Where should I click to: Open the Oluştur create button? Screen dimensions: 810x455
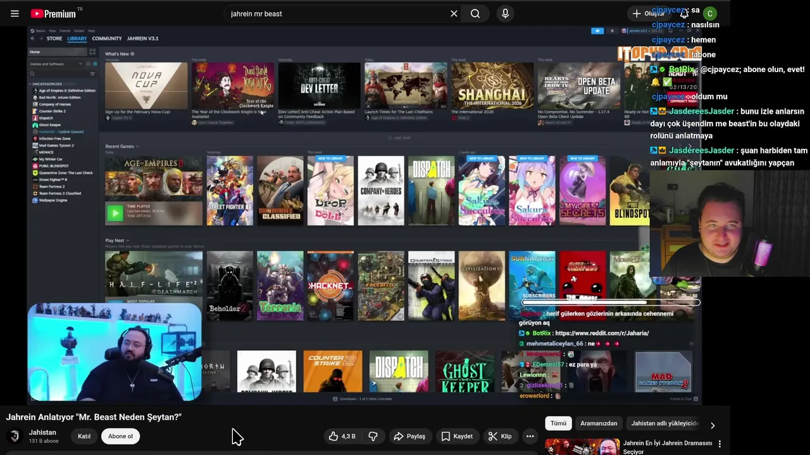click(648, 13)
